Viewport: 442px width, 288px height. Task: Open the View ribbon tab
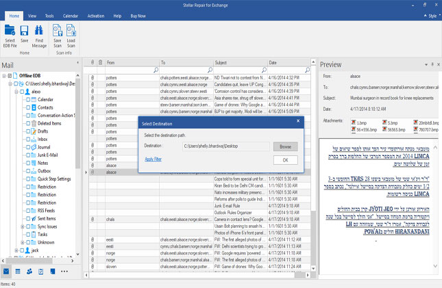(x=32, y=16)
